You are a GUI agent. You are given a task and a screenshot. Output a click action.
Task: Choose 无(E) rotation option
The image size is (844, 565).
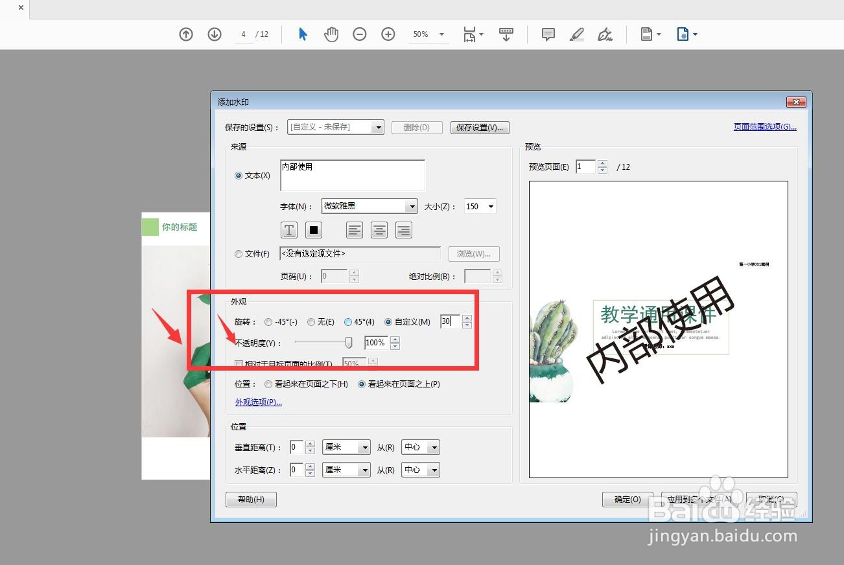[311, 322]
